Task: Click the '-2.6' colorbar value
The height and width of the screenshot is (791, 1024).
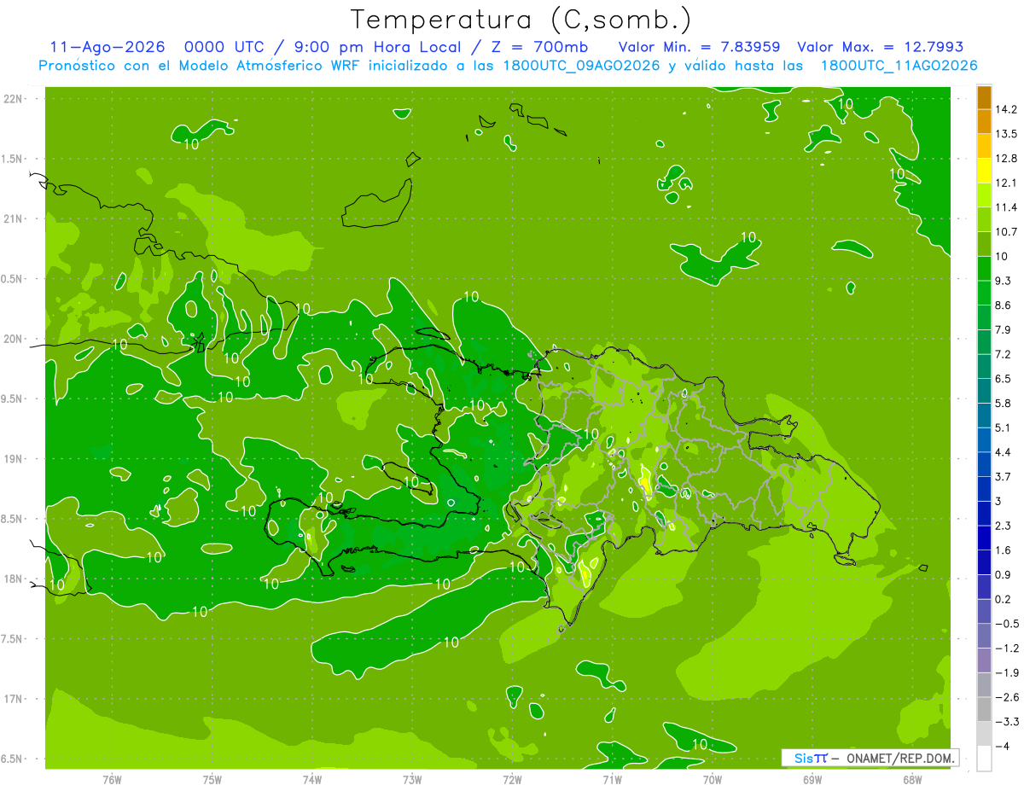Action: [x=1007, y=697]
